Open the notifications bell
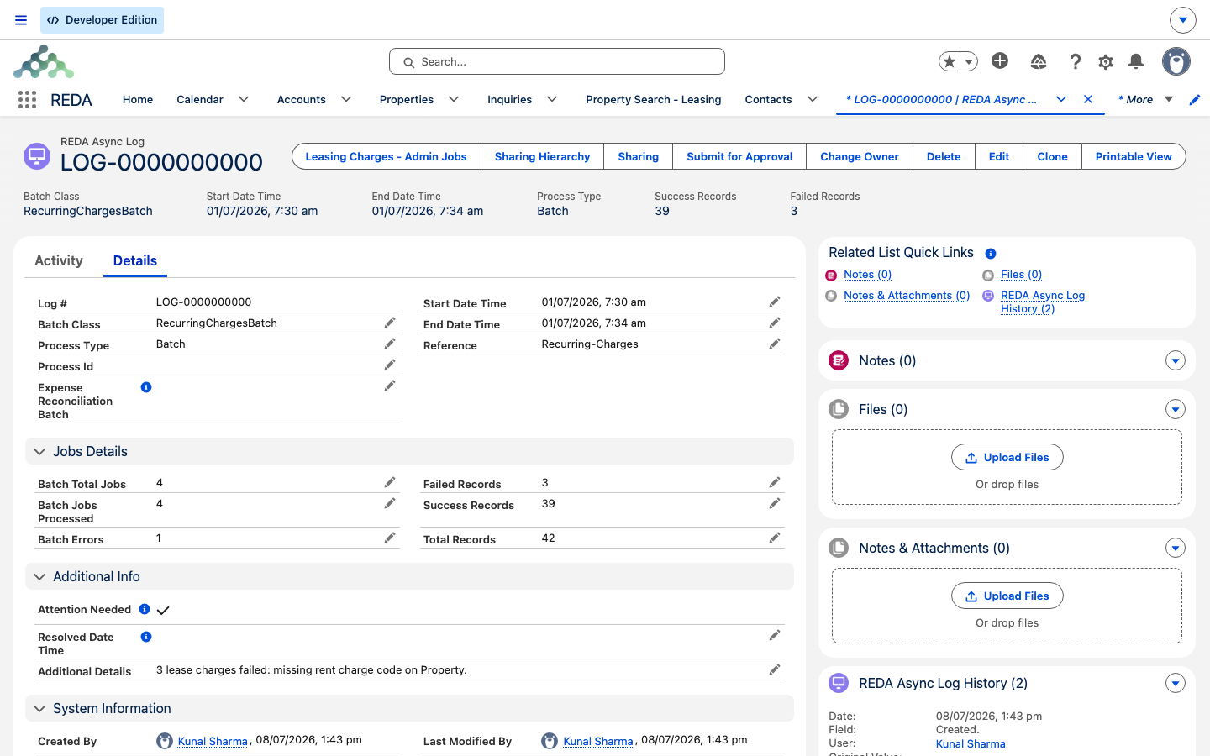Viewport: 1210px width, 756px height. [x=1136, y=61]
